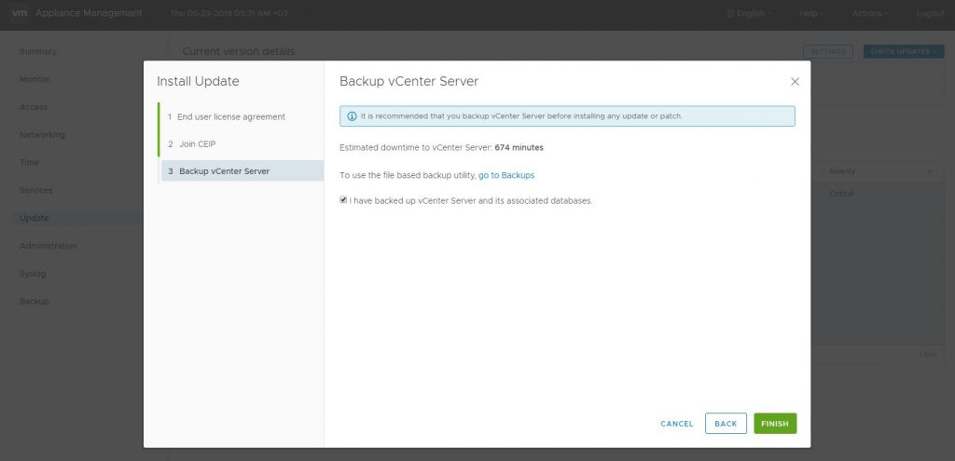The height and width of the screenshot is (461, 955).
Task: Open Networking in the sidebar
Action: [42, 134]
